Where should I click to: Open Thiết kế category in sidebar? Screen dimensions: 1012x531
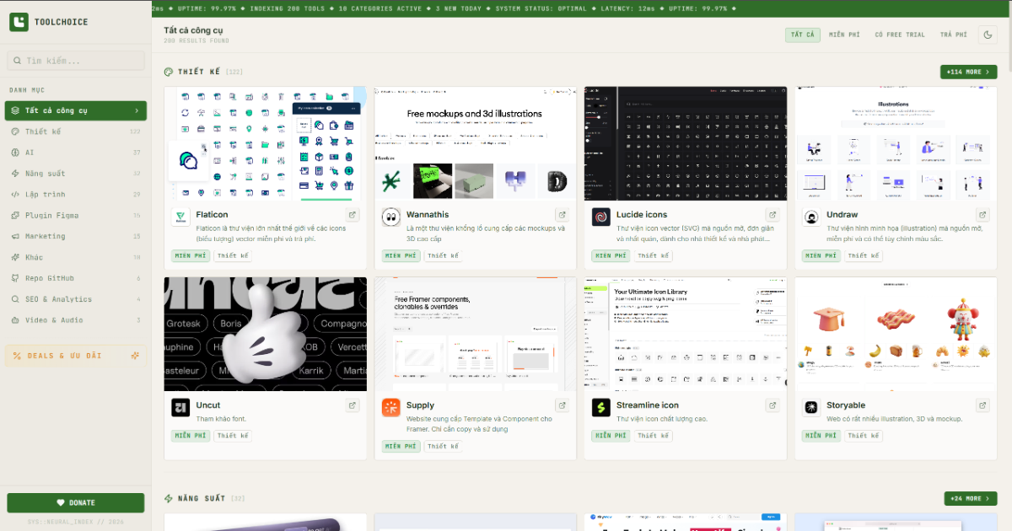pyautogui.click(x=76, y=131)
